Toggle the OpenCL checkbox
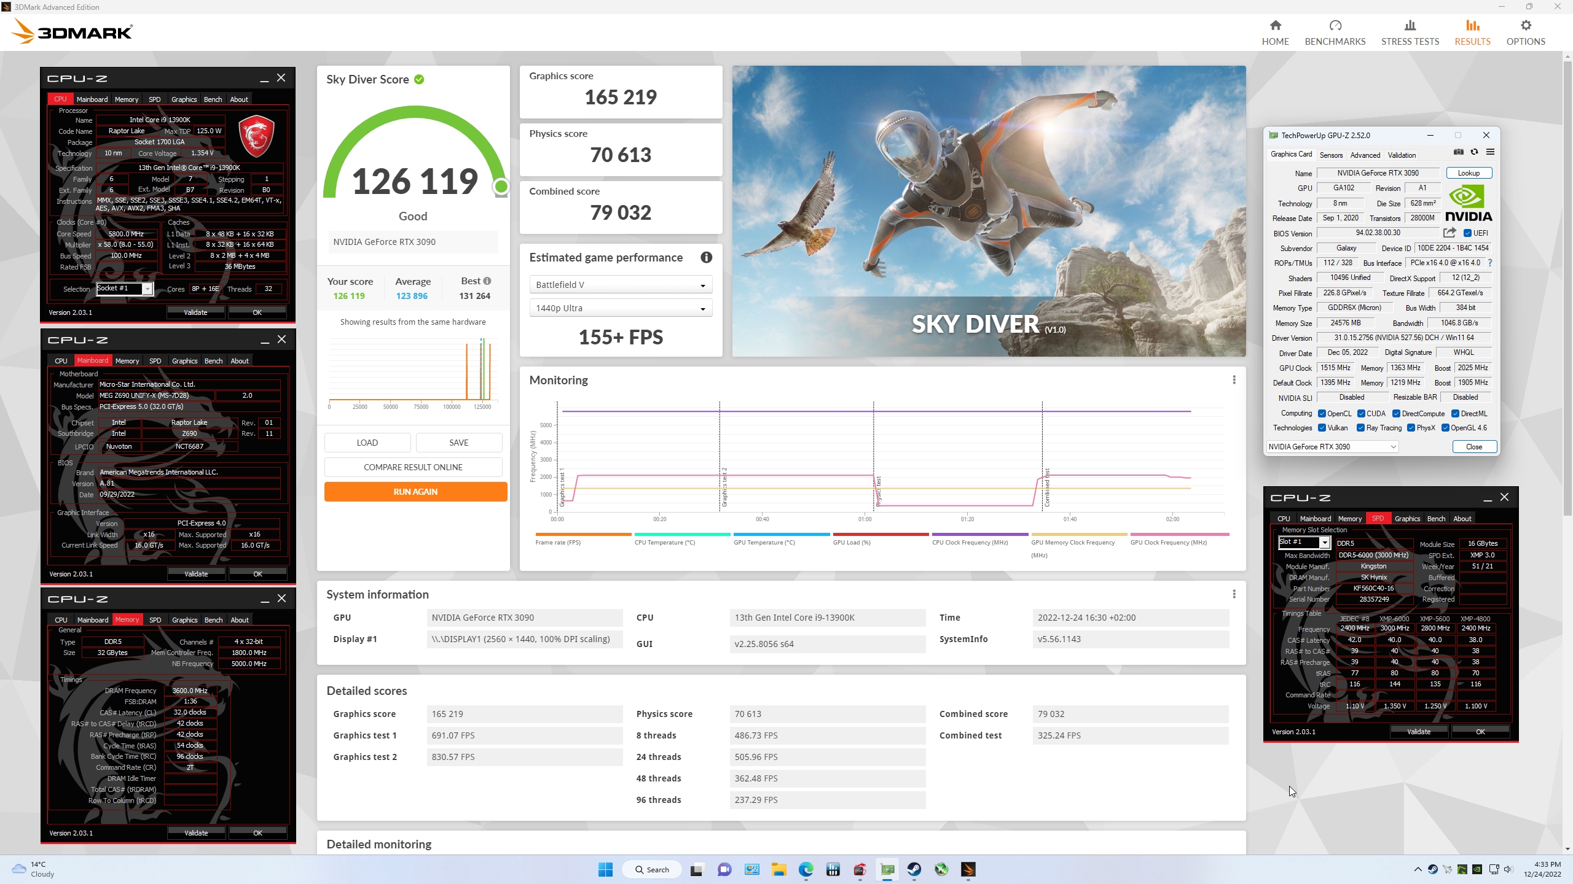 click(1322, 414)
